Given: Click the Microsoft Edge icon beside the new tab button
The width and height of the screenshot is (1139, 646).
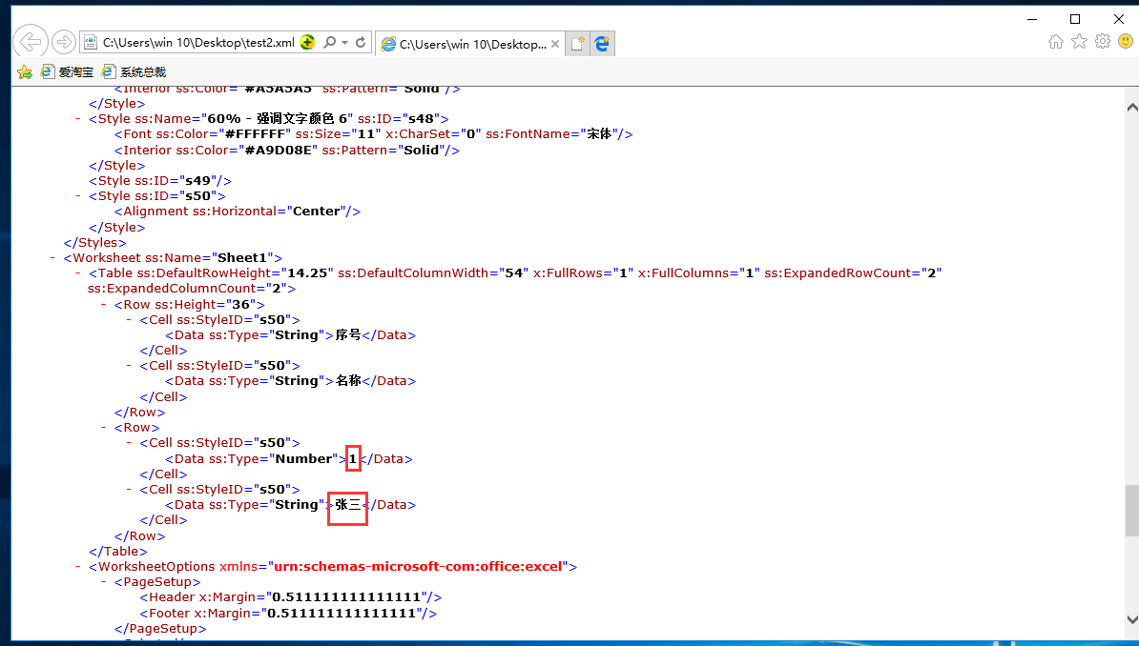Looking at the screenshot, I should (x=602, y=44).
